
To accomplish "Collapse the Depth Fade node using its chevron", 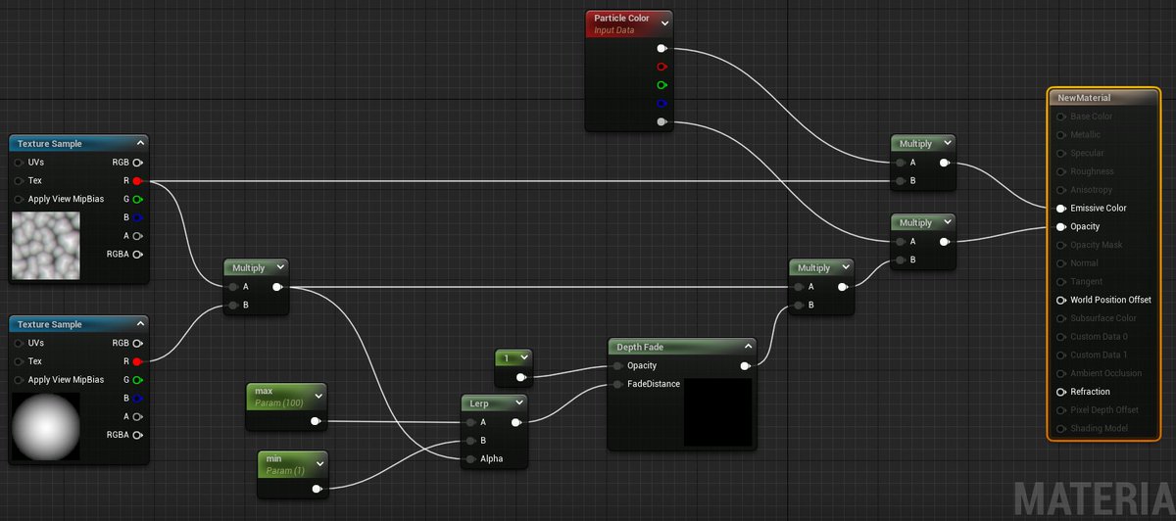I will coord(748,348).
